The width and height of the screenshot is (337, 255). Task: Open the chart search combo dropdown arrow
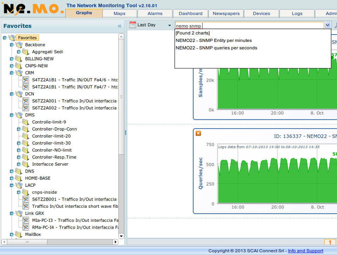pyautogui.click(x=328, y=25)
